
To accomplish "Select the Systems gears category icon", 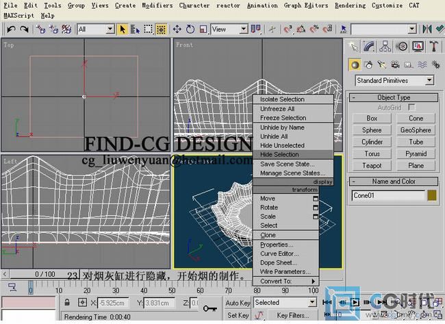I will click(x=435, y=65).
